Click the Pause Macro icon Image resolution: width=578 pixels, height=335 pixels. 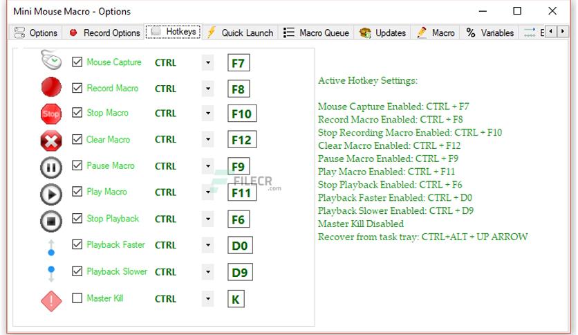tap(51, 167)
